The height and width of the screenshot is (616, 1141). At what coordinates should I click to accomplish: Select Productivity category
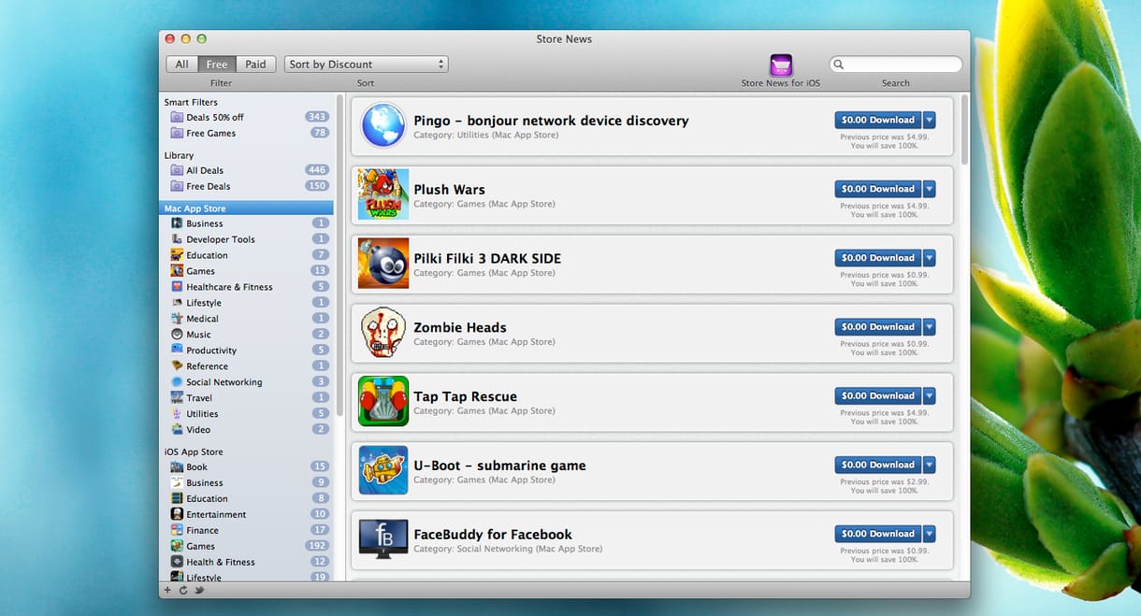pos(245,351)
